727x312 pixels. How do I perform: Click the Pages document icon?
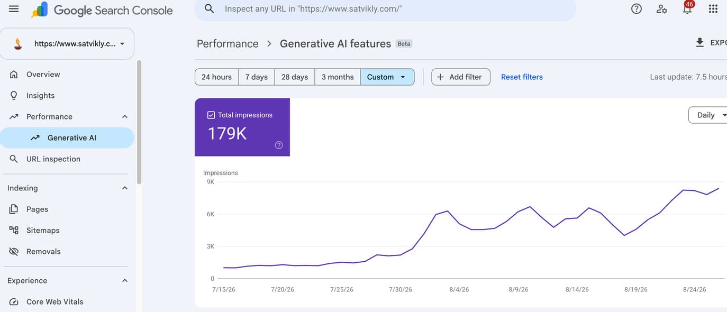14,209
